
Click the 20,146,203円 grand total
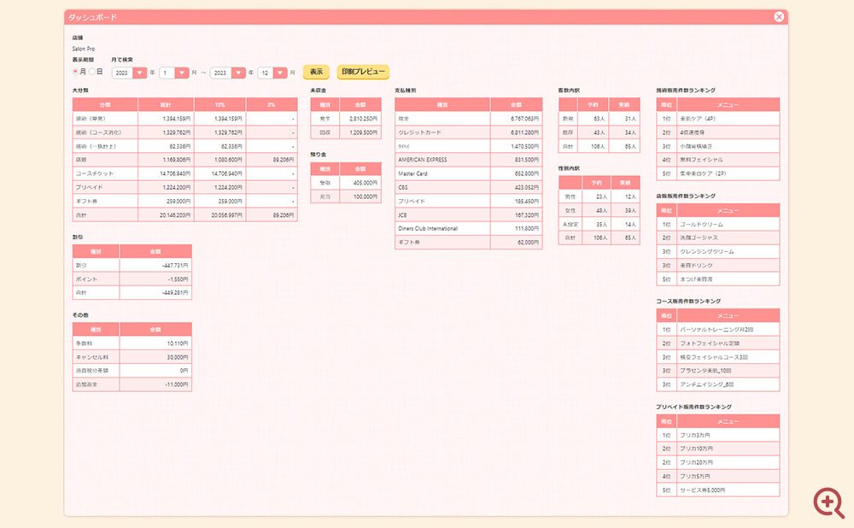175,214
